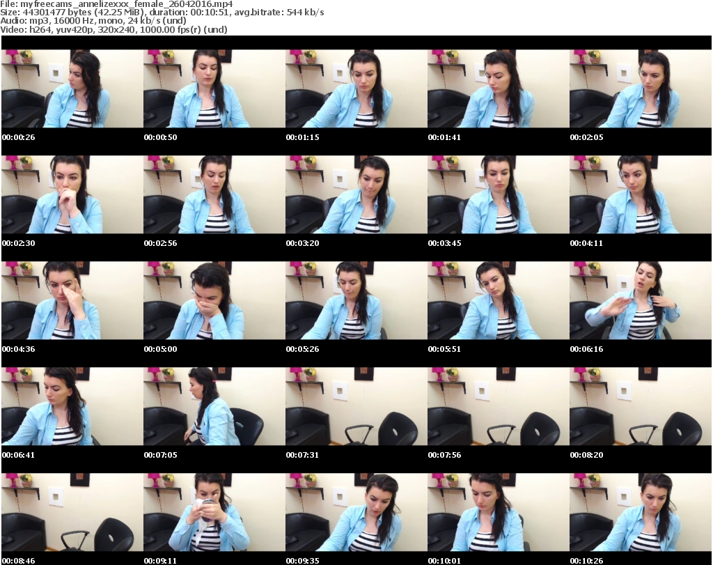Select the thumbnail at 00:00:50
The height and width of the screenshot is (565, 713).
click(x=214, y=88)
